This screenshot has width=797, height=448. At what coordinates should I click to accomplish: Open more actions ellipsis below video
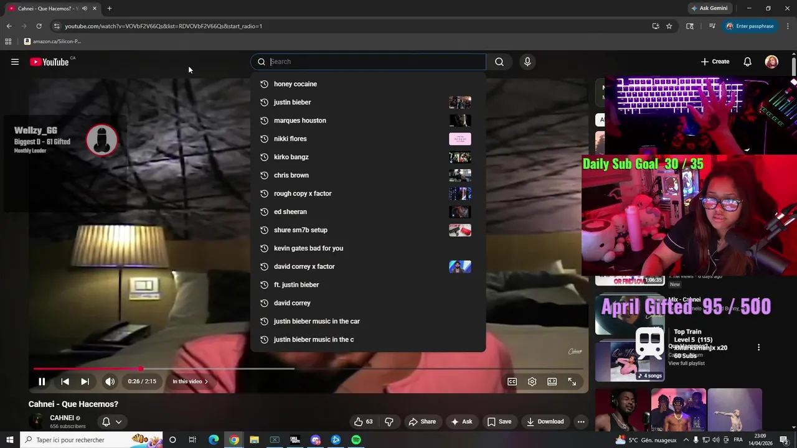581,421
